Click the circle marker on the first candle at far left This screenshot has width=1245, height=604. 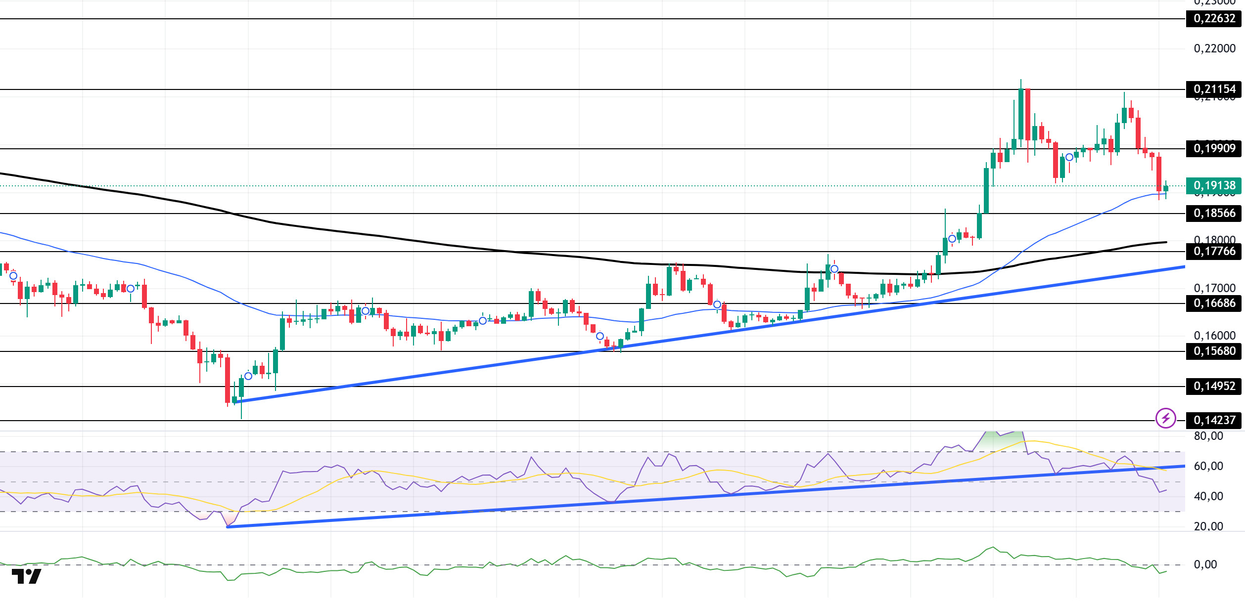(x=13, y=276)
